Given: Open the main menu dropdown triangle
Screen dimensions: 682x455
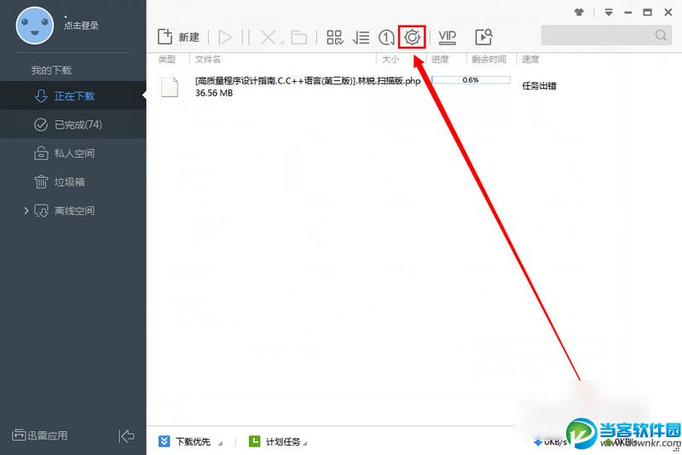Looking at the screenshot, I should click(x=609, y=13).
